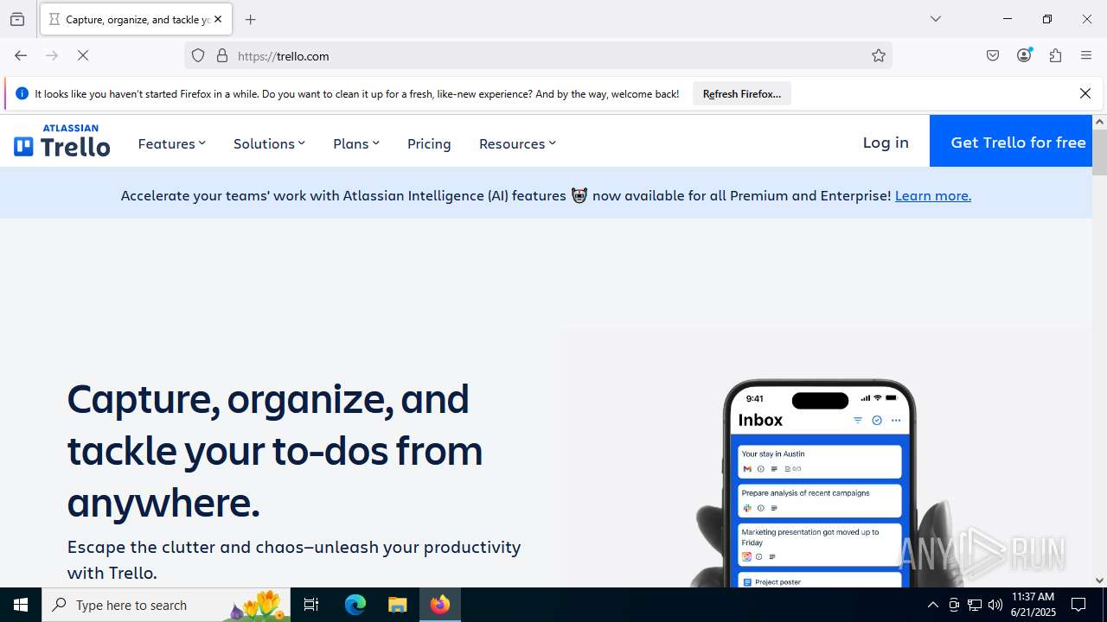
Task: Click the headline 'Capture, organize, and' text
Action: (x=268, y=399)
